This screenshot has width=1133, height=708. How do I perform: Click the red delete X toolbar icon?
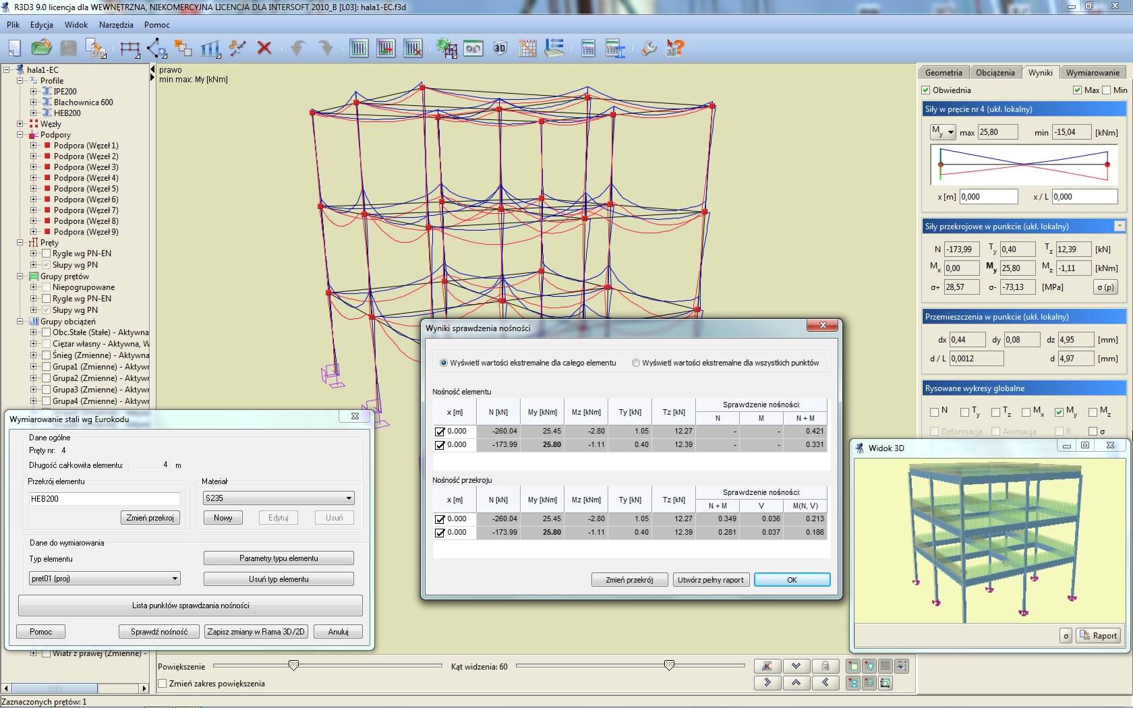point(264,48)
